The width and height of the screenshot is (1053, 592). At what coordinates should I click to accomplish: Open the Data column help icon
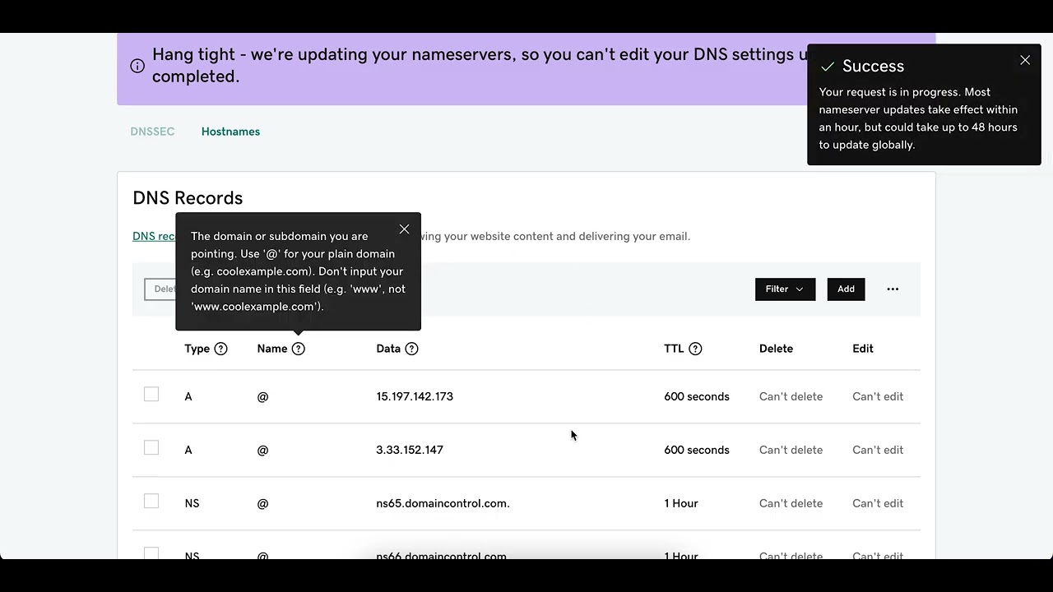(x=412, y=349)
